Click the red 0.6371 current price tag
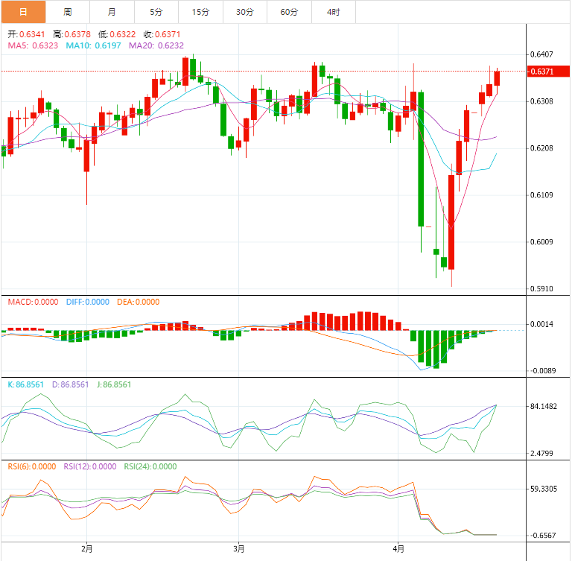Screen dimensions: 572x561 tap(541, 72)
